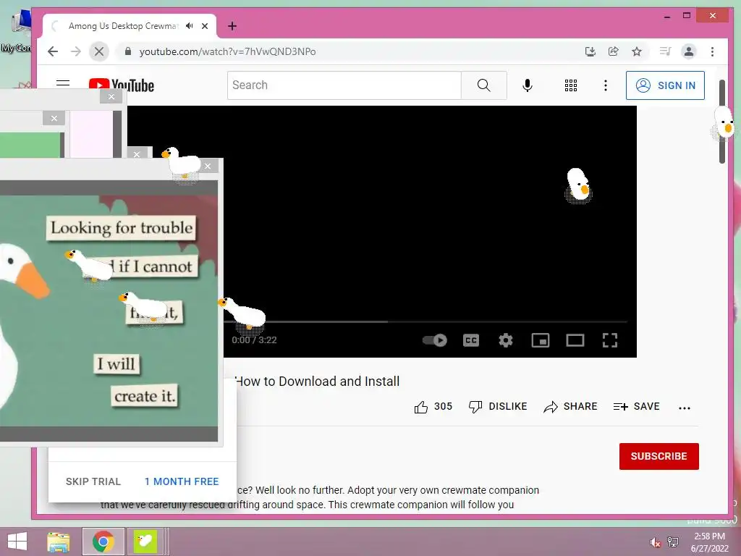Click the forward navigation arrow

click(75, 51)
